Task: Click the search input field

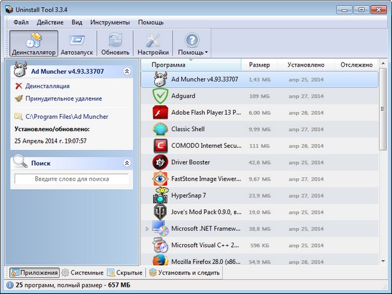Action: click(72, 179)
